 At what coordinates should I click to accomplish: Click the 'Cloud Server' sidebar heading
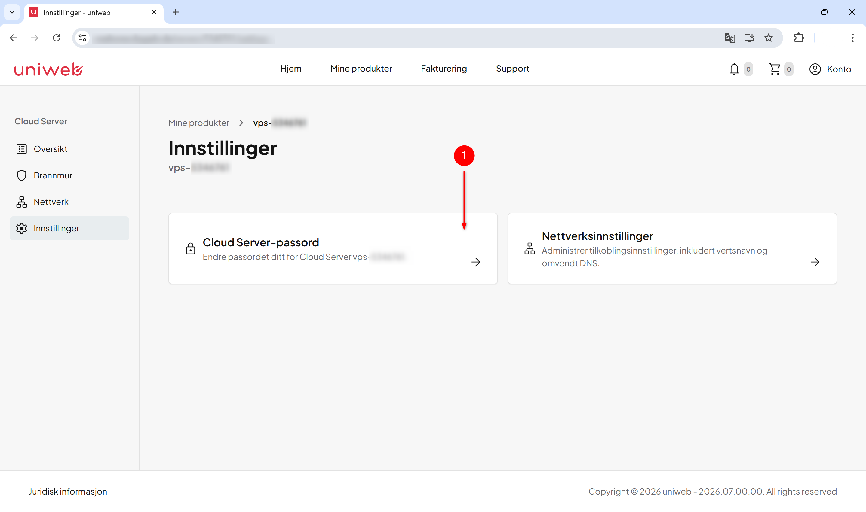pos(41,121)
